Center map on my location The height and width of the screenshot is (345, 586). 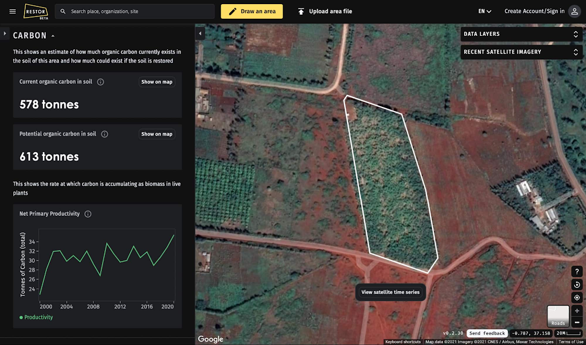pos(577,297)
